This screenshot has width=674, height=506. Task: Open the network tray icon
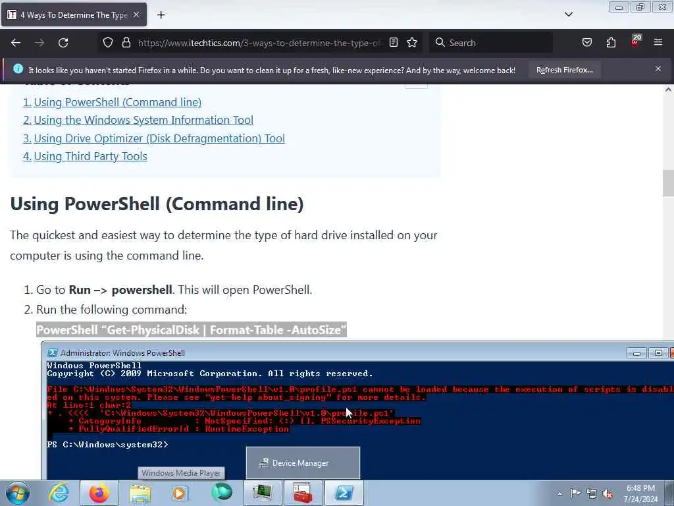click(592, 493)
